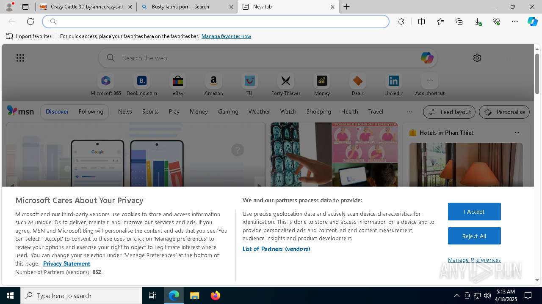The width and height of the screenshot is (542, 304).
Task: Open the Downloads icon
Action: pos(478,22)
